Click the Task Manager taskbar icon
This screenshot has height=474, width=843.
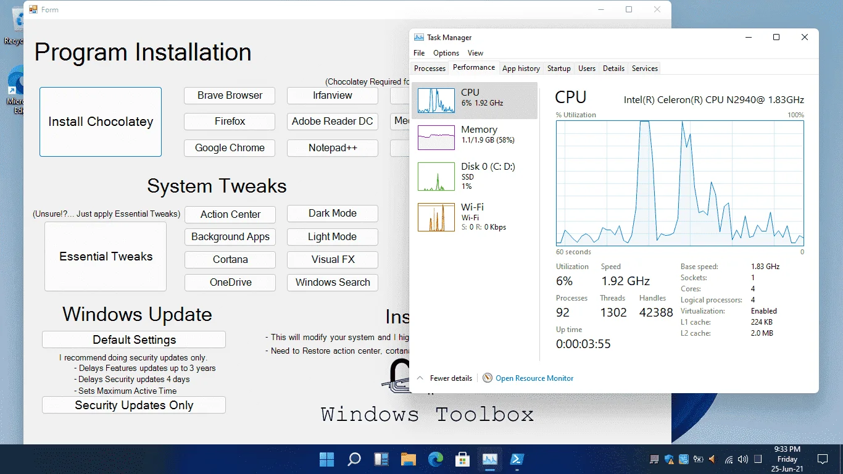(490, 459)
